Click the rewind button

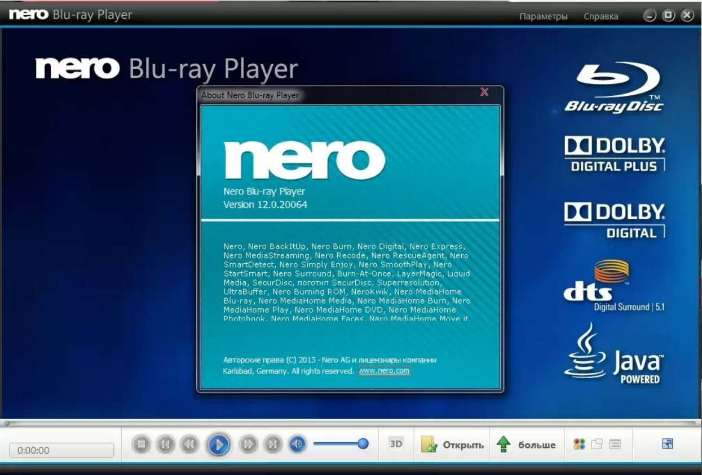click(x=189, y=445)
